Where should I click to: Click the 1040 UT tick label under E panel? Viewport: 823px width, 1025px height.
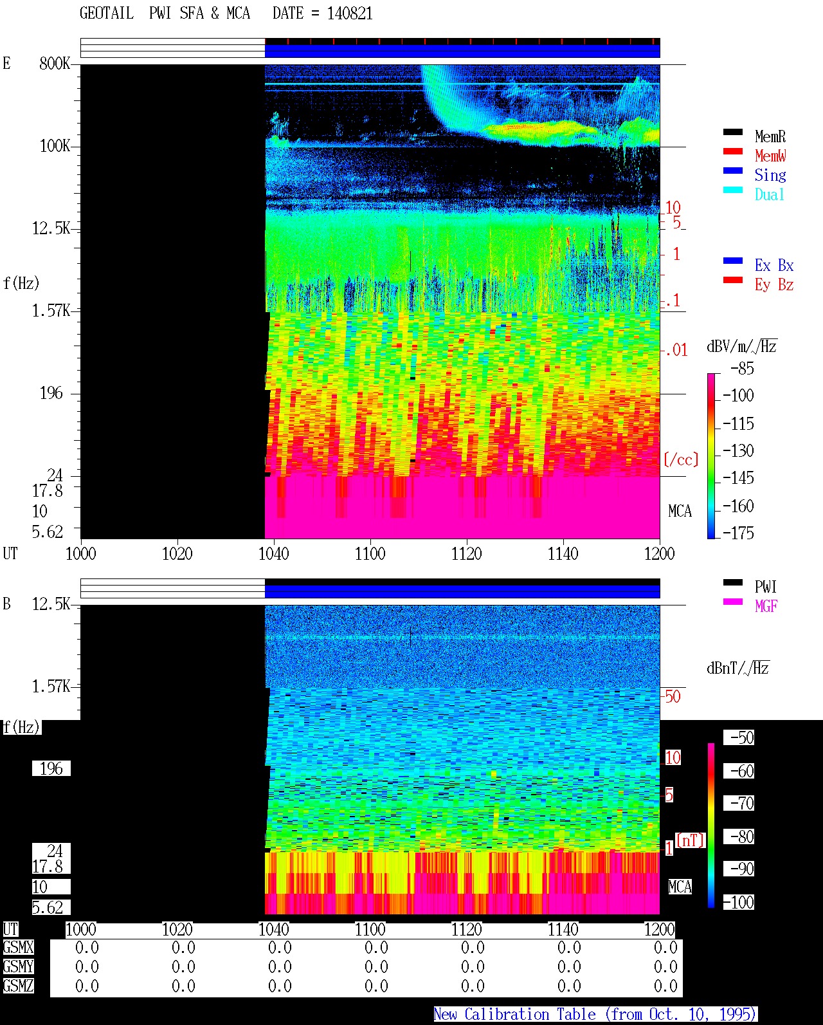coord(273,553)
